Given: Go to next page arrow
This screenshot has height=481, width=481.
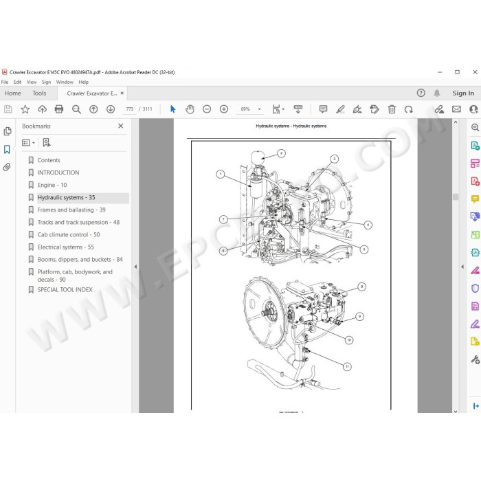Looking at the screenshot, I should pyautogui.click(x=111, y=109).
